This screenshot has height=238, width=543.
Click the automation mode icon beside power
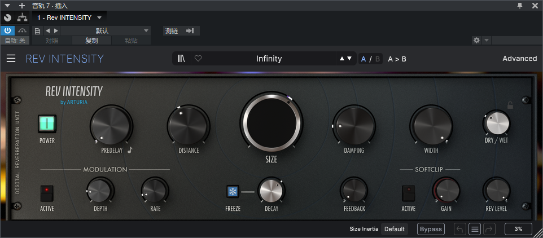click(22, 31)
